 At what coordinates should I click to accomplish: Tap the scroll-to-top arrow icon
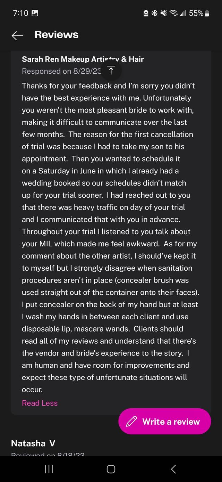point(111,71)
